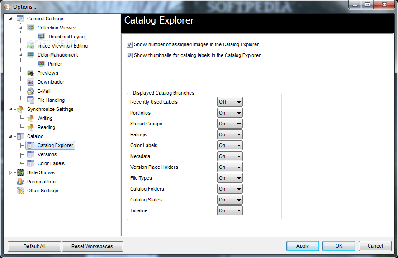Image resolution: width=398 pixels, height=258 pixels.
Task: Click the E-Mail icon
Action: (31, 91)
